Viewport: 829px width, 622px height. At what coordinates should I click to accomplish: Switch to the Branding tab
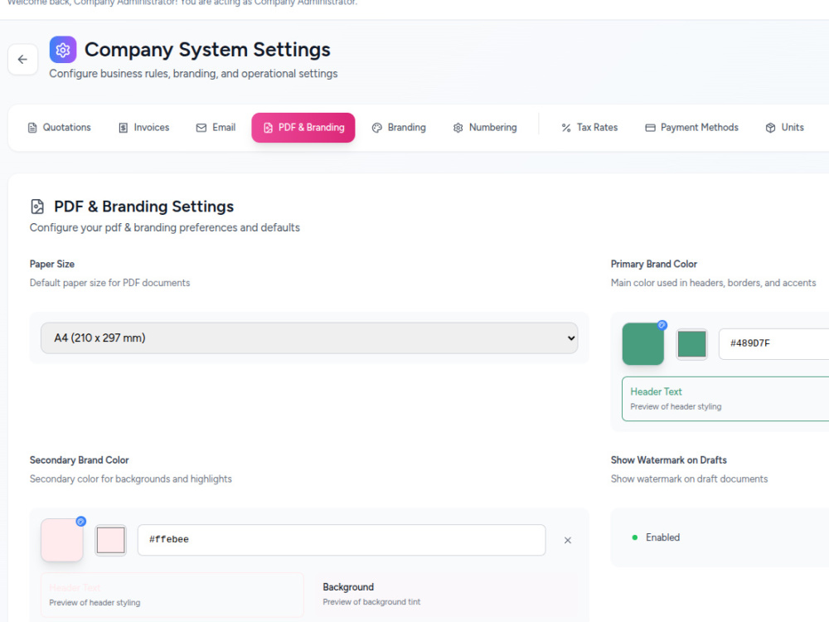(400, 128)
